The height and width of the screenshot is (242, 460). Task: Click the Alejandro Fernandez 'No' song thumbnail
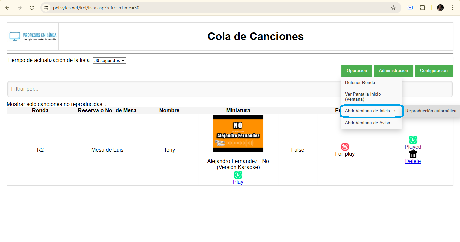(x=238, y=133)
